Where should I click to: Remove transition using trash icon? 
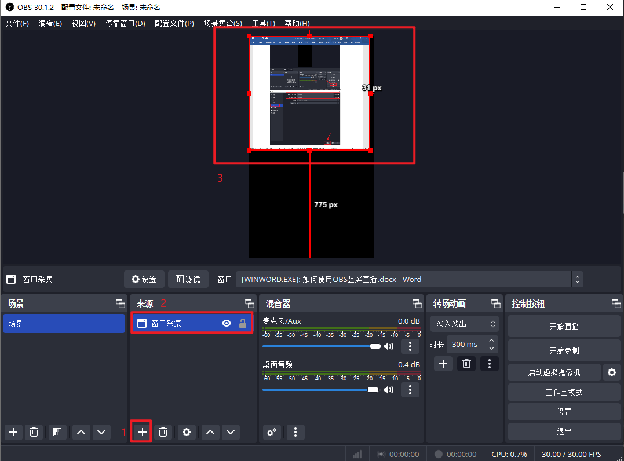[x=466, y=364]
